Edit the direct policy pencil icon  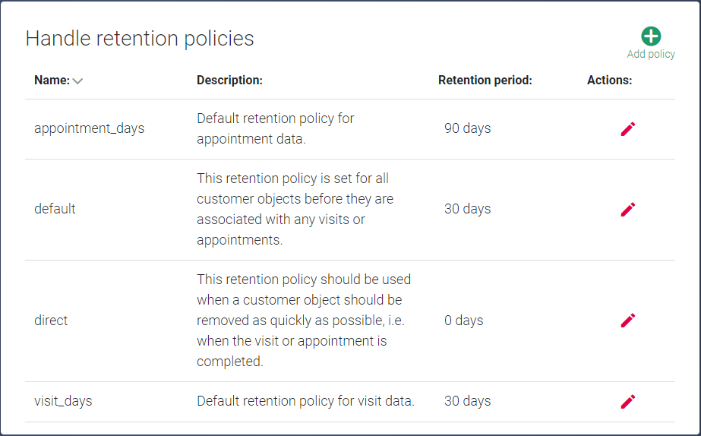pos(627,321)
